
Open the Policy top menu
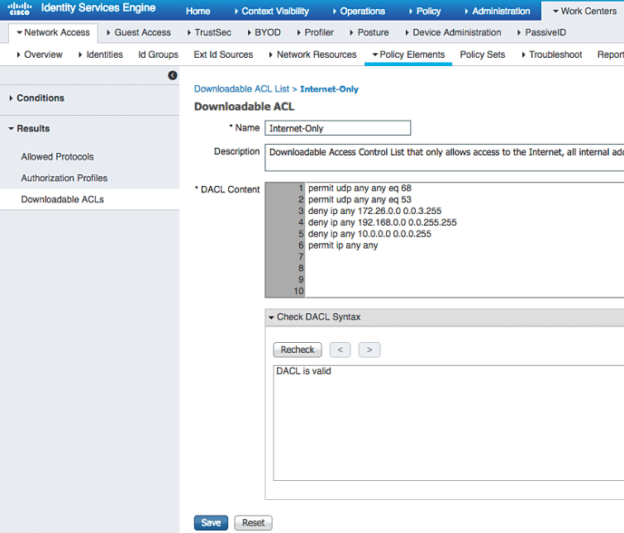425,11
